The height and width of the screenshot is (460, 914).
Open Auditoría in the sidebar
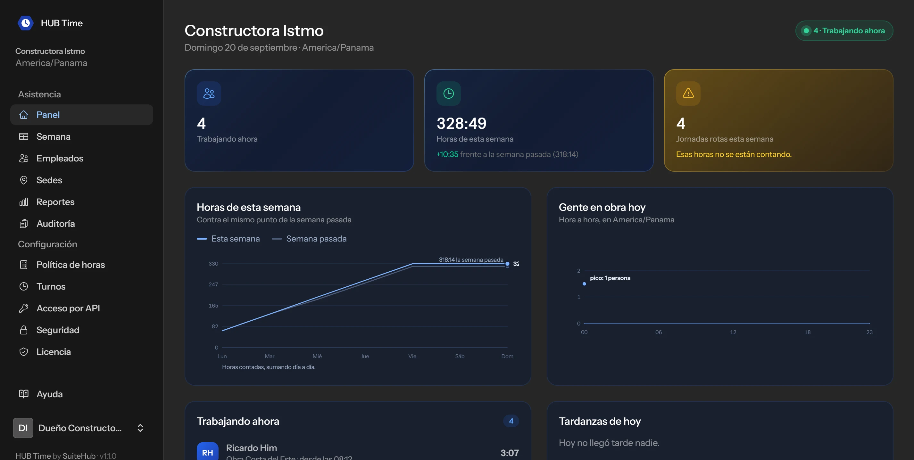click(82, 224)
